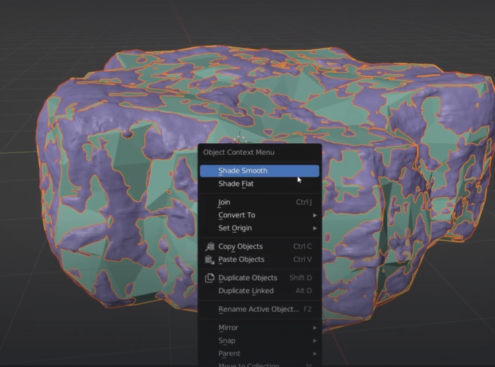Choose Shade Smooth in the context menu

(x=242, y=171)
